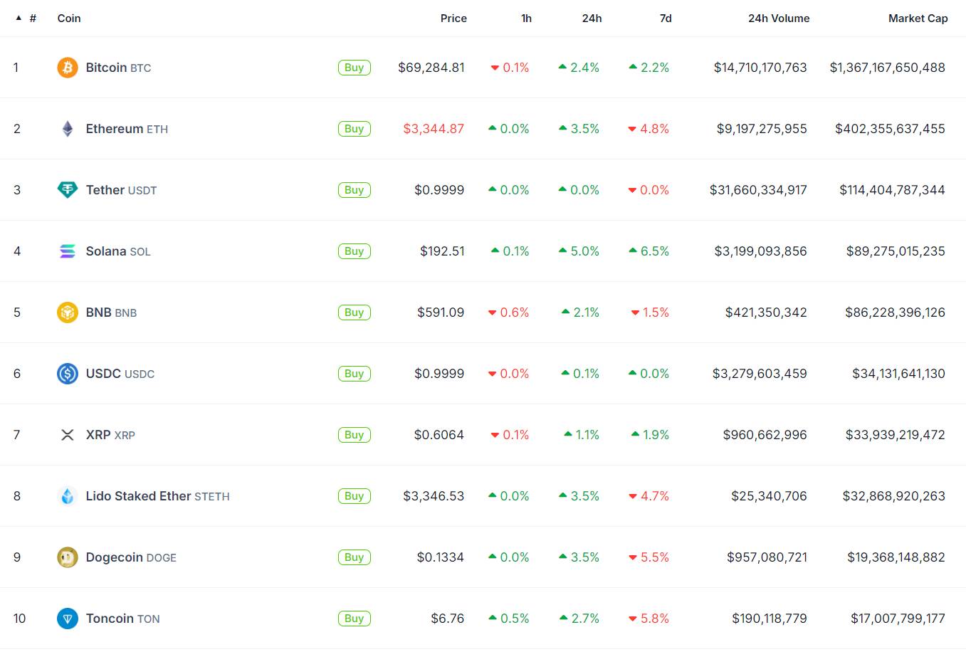Click the Buy button for Dogecoin

[x=355, y=557]
